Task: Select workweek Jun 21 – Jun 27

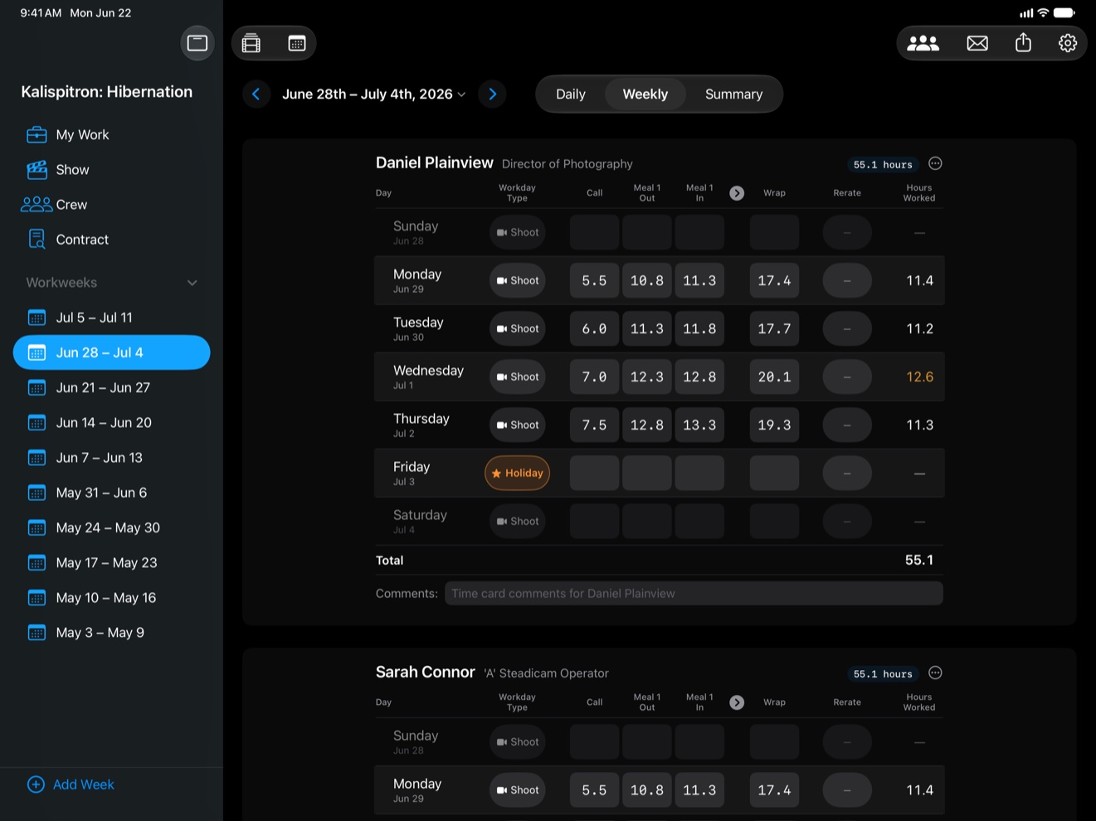Action: pyautogui.click(x=111, y=387)
